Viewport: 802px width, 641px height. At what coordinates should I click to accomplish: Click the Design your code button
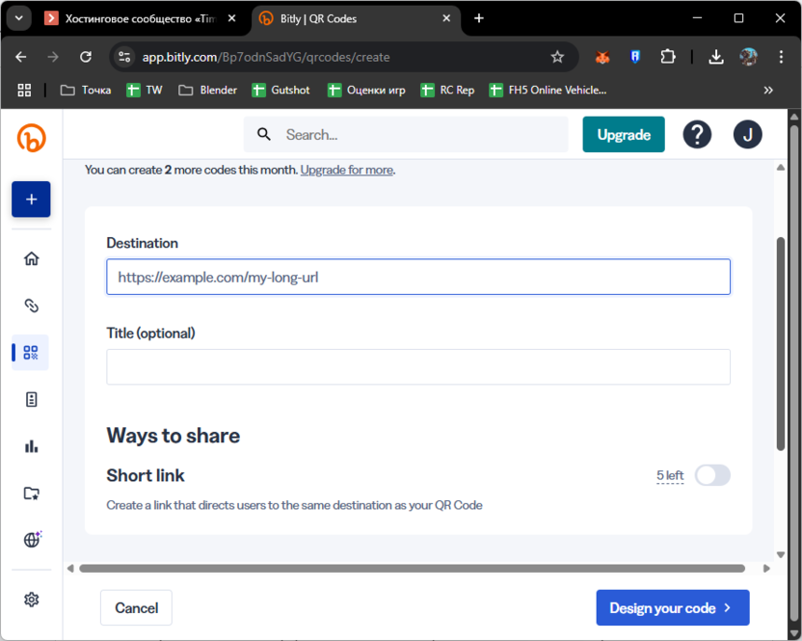tap(672, 608)
